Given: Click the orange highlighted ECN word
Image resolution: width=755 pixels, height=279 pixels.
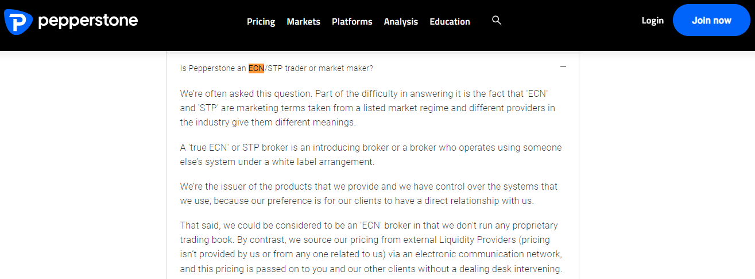Looking at the screenshot, I should 256,68.
